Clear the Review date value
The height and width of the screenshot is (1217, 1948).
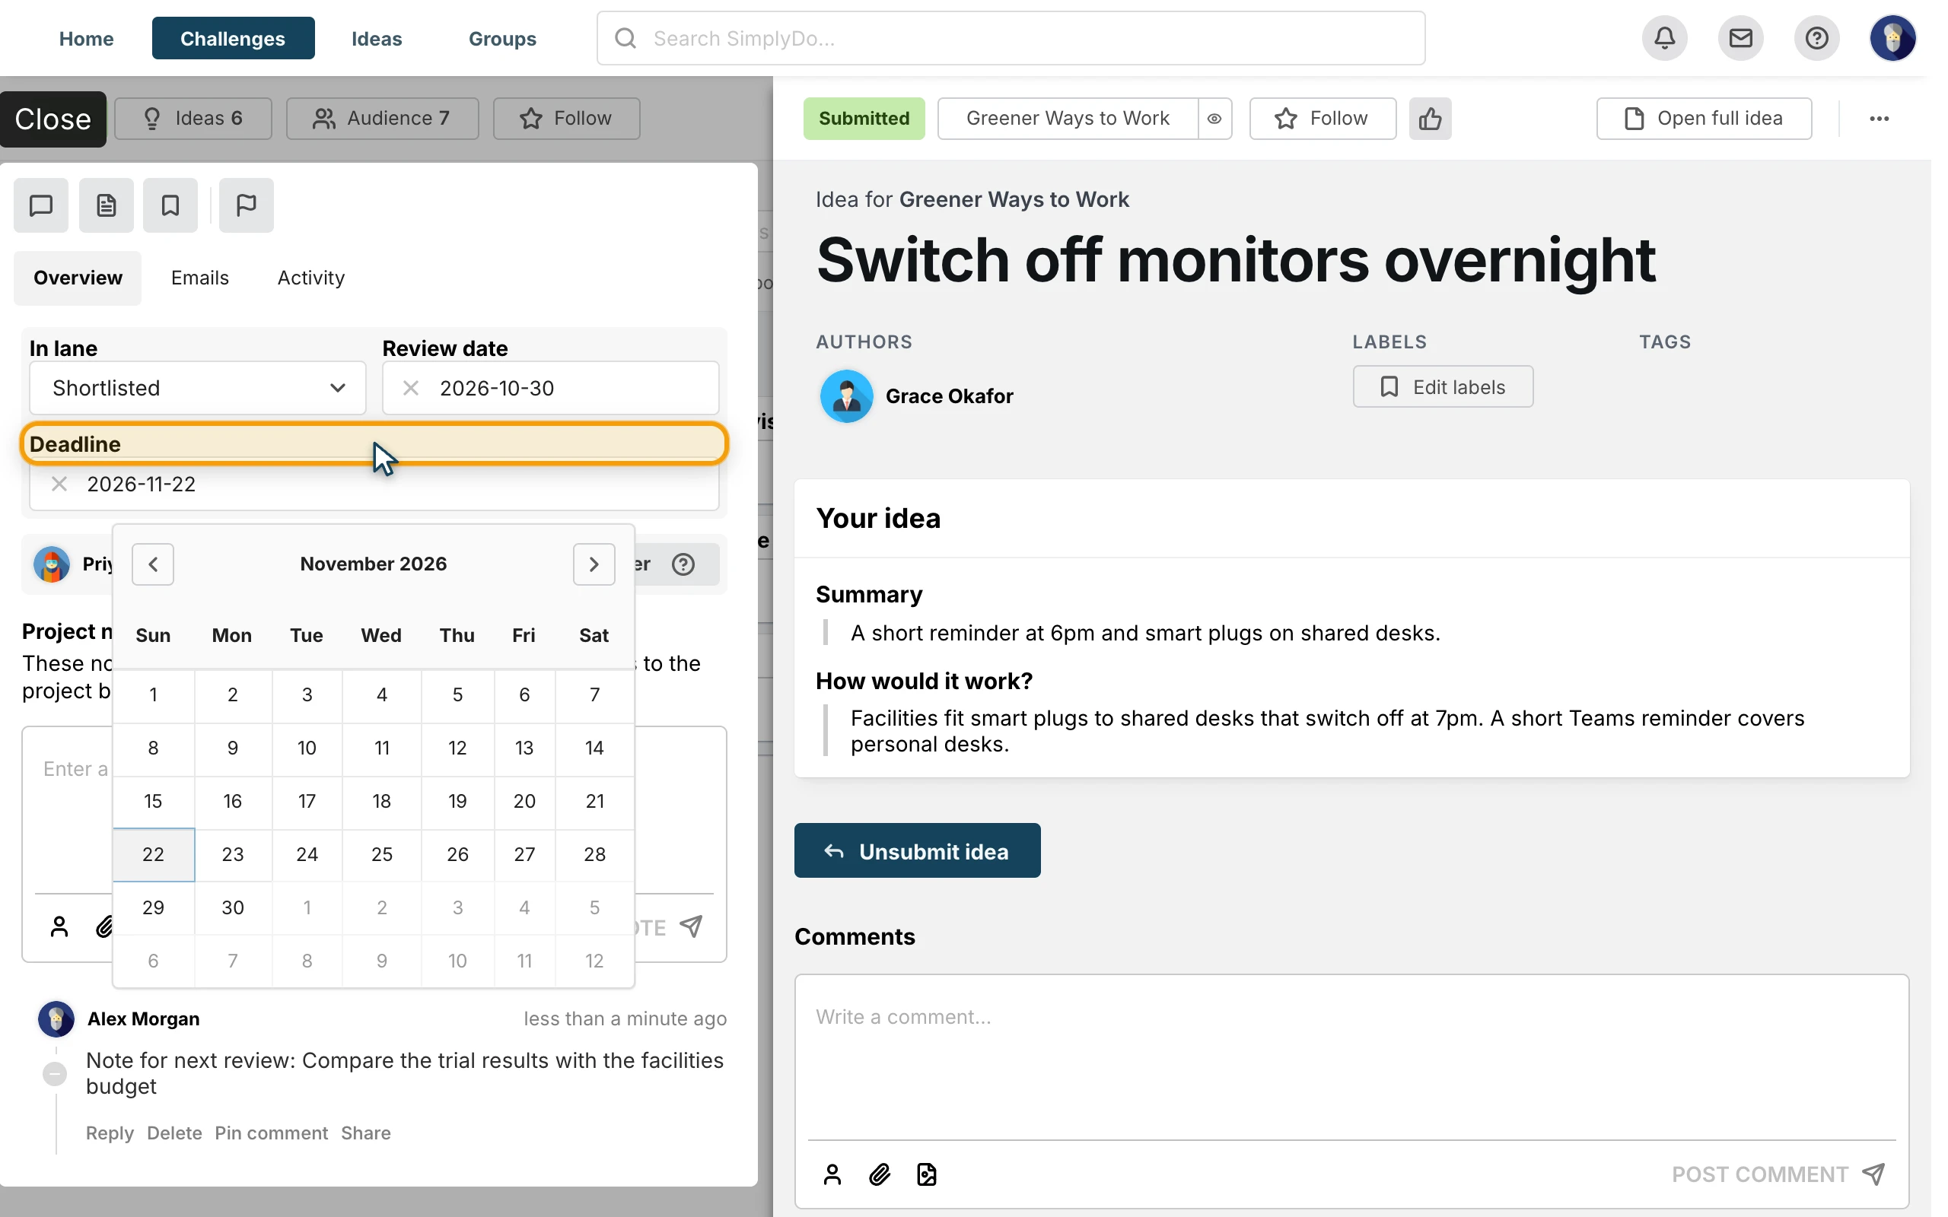(x=411, y=388)
